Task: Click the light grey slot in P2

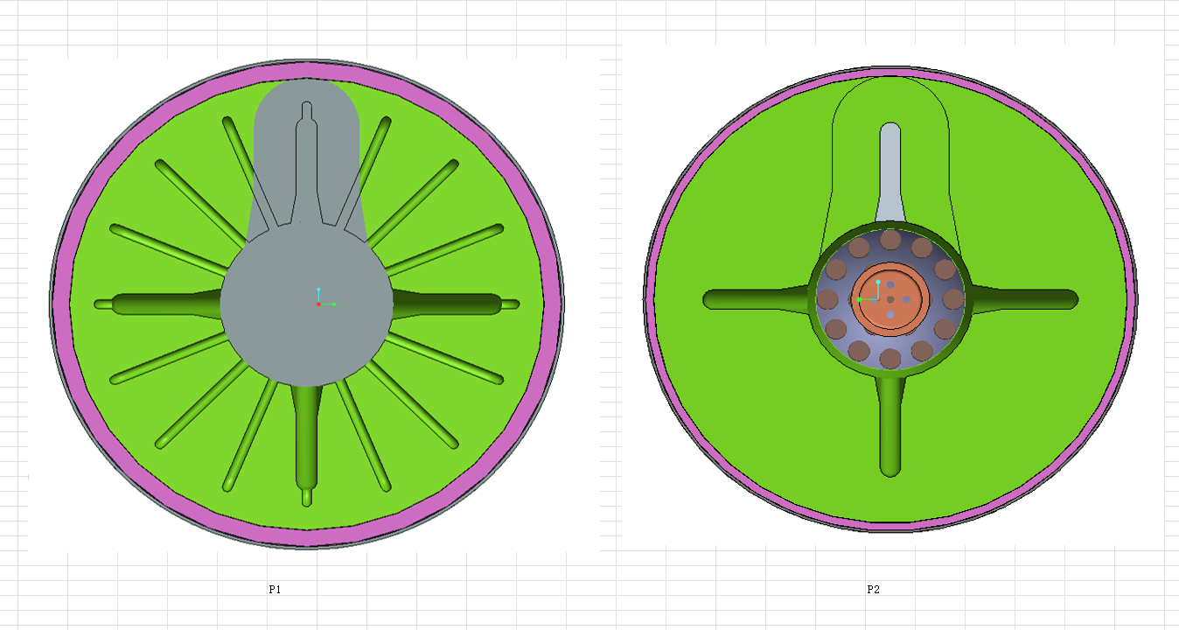Action: [889, 175]
